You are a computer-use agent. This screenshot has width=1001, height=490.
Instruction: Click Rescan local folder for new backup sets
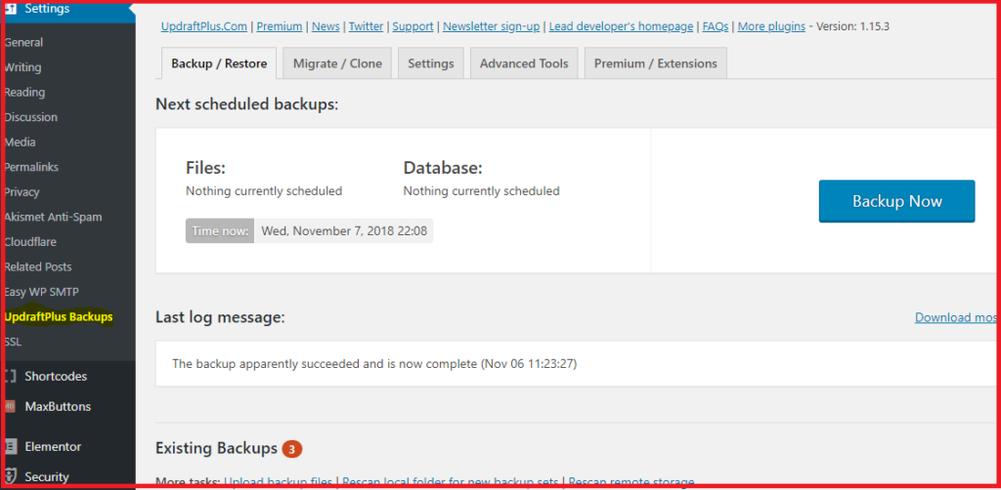[451, 482]
